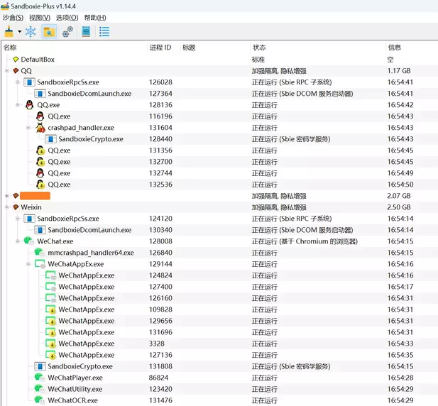Open the broom icon dropdown arrow
This screenshot has height=406, width=438.
pyautogui.click(x=20, y=32)
